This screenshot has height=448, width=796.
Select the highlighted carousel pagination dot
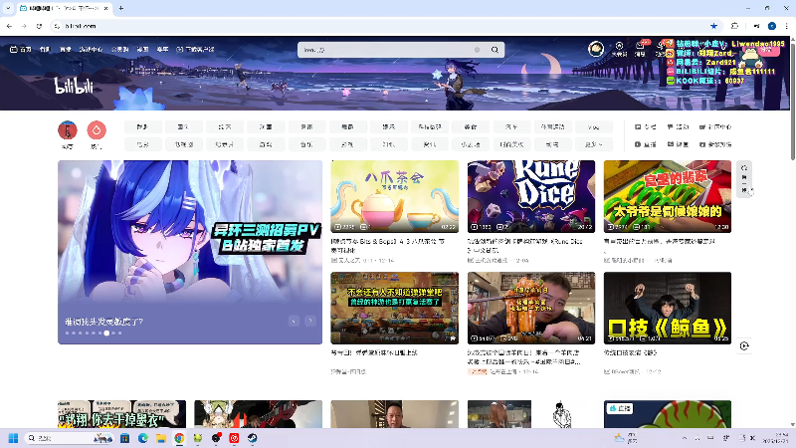pos(106,334)
